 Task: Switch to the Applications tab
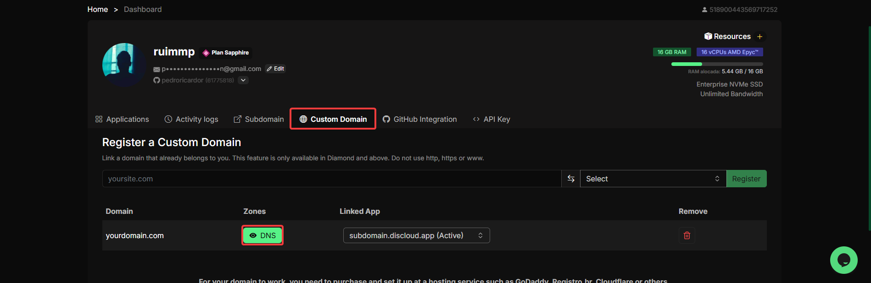pyautogui.click(x=122, y=119)
